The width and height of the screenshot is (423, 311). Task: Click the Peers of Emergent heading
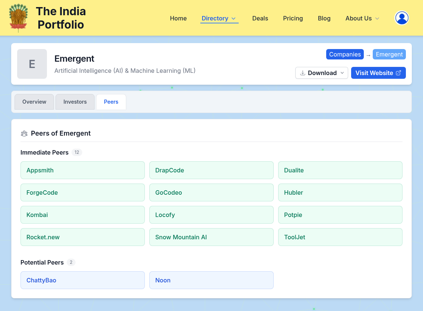pyautogui.click(x=61, y=133)
